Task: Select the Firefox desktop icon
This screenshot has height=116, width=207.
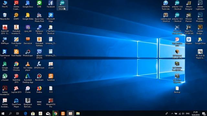Action: tap(39, 90)
